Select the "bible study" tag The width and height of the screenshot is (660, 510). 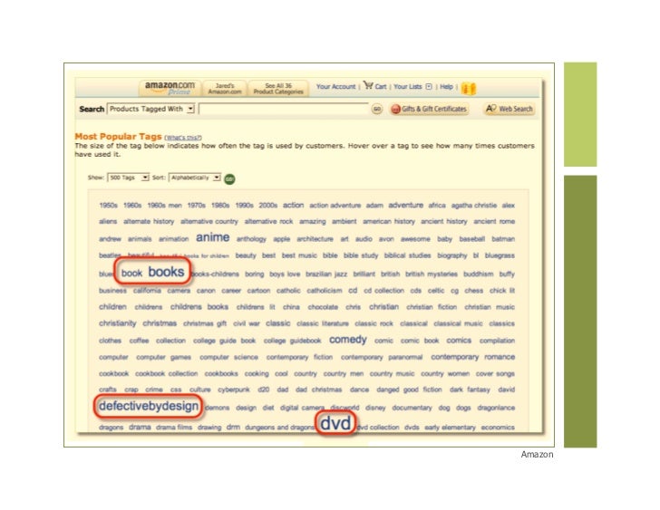(361, 255)
